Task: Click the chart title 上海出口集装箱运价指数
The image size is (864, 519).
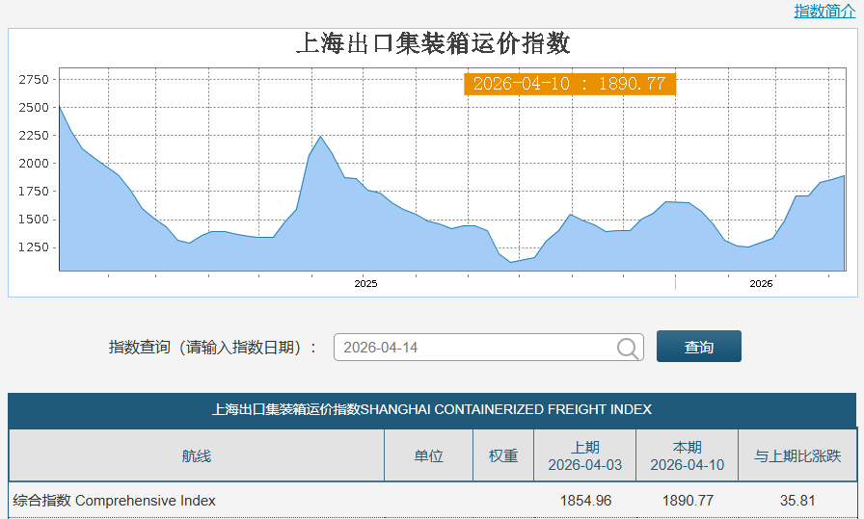Action: click(x=432, y=44)
